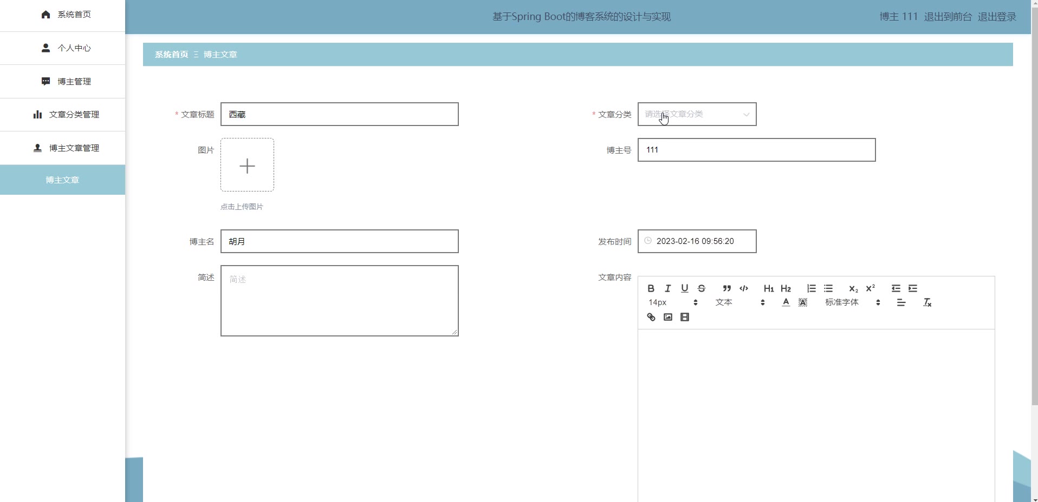Open the 文本 heading style dropdown
This screenshot has width=1038, height=502.
click(739, 302)
